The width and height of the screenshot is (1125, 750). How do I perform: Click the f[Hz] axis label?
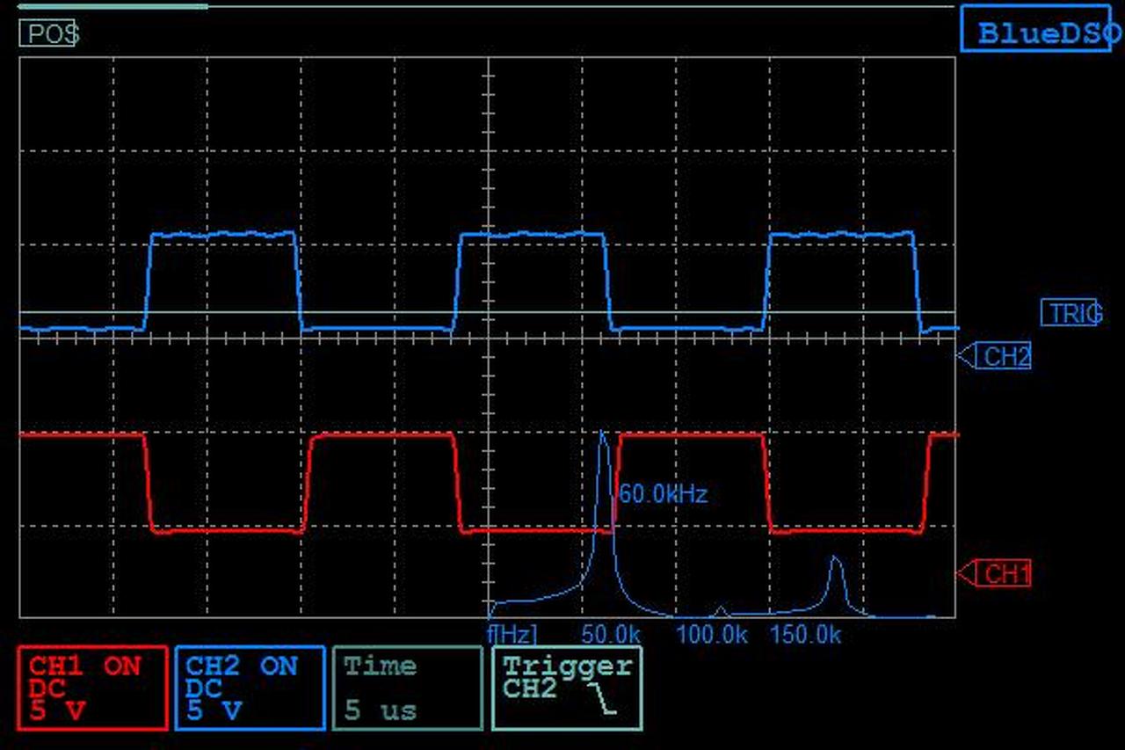(512, 634)
